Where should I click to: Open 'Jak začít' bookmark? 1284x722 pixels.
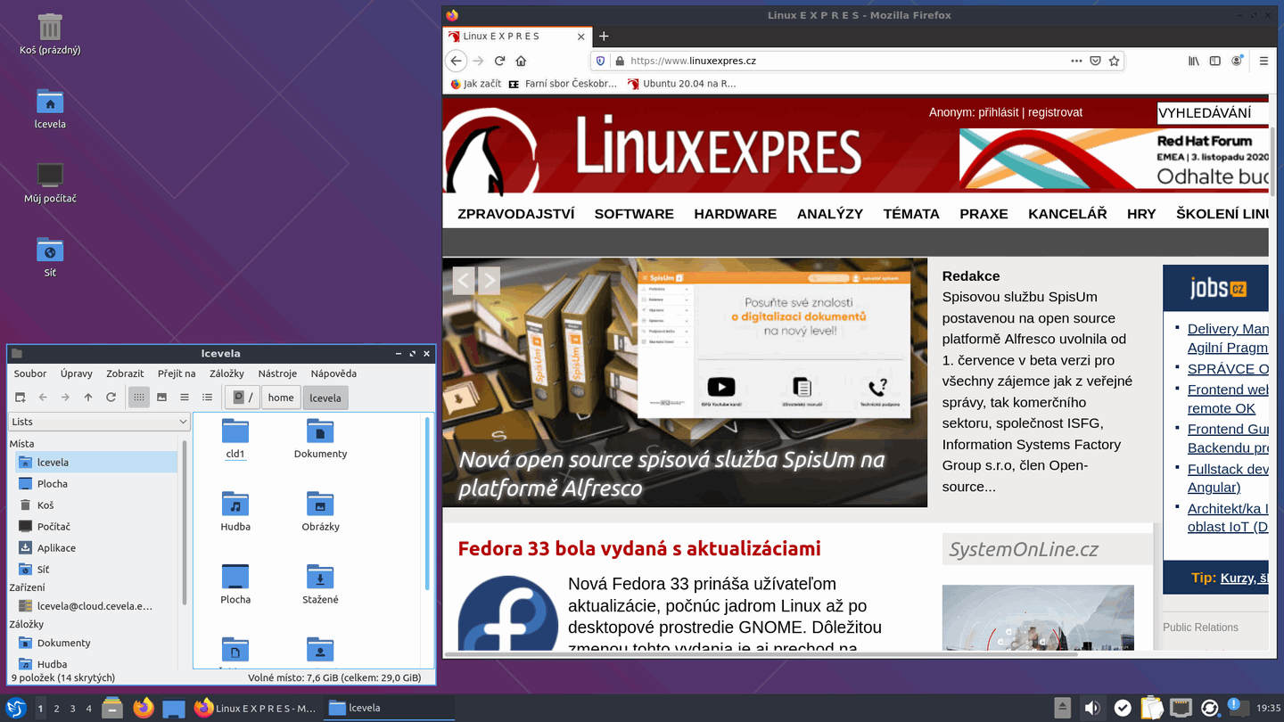(x=475, y=84)
